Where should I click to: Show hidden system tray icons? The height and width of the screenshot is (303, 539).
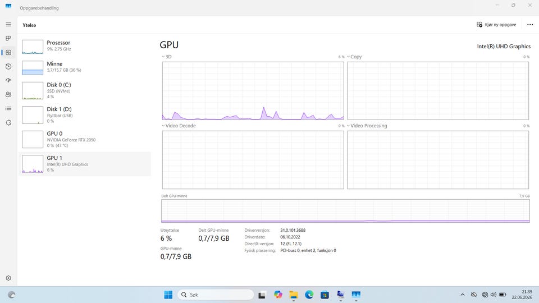[x=462, y=295]
